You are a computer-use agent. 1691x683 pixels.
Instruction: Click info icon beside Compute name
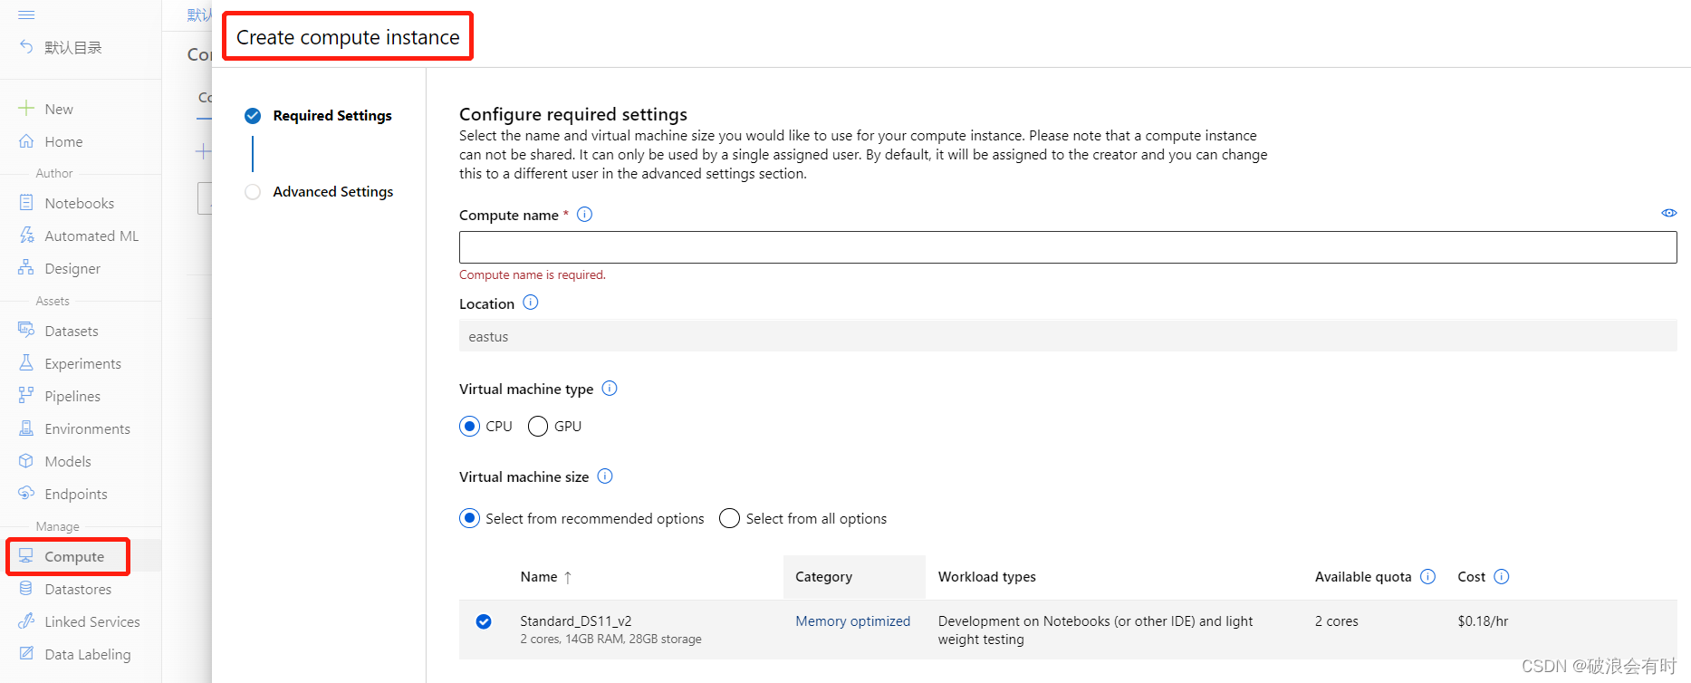[585, 215]
